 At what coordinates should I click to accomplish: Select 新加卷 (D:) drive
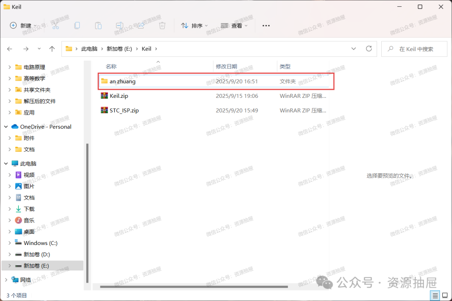point(36,254)
